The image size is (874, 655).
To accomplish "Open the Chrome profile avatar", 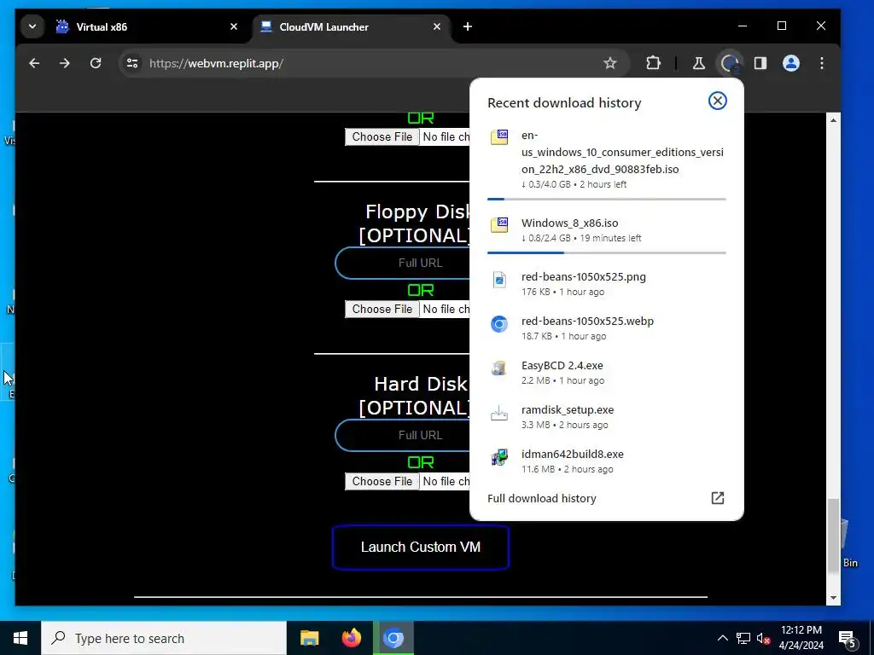I will coord(791,63).
